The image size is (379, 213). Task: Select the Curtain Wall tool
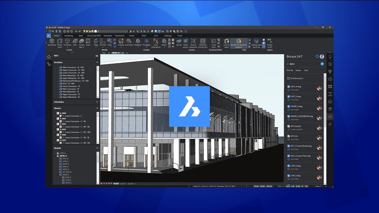coord(81,43)
